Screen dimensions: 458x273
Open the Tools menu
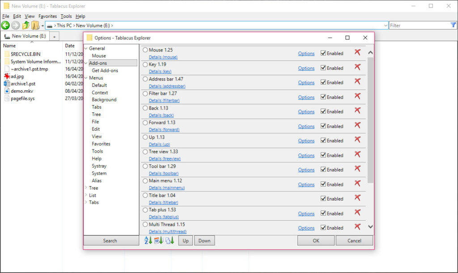pos(66,17)
